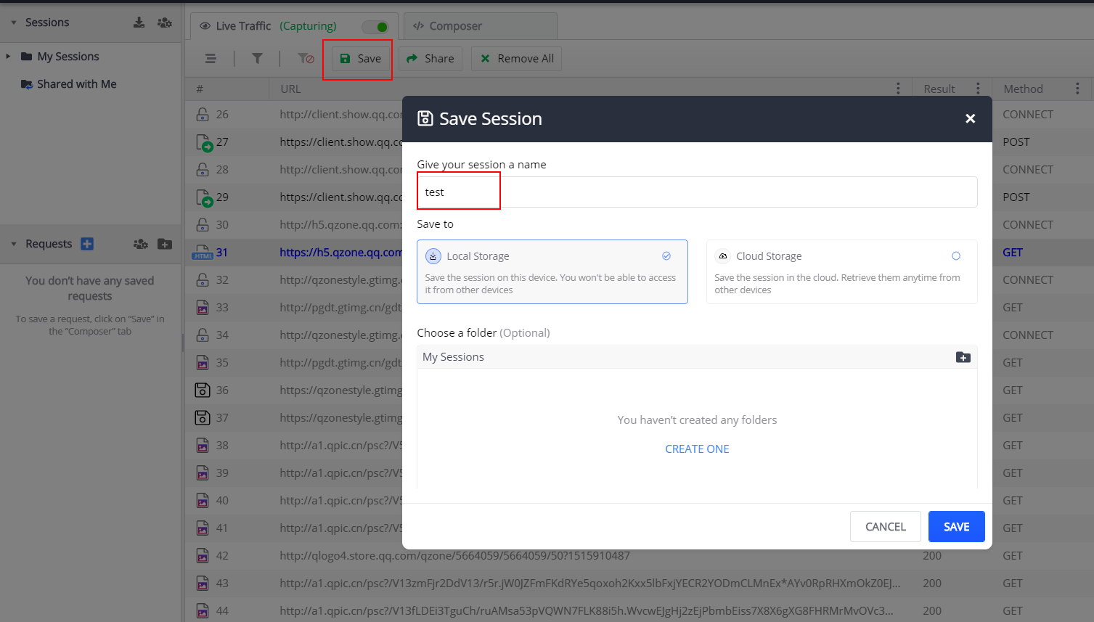1094x622 pixels.
Task: Click the Result column header
Action: click(939, 89)
